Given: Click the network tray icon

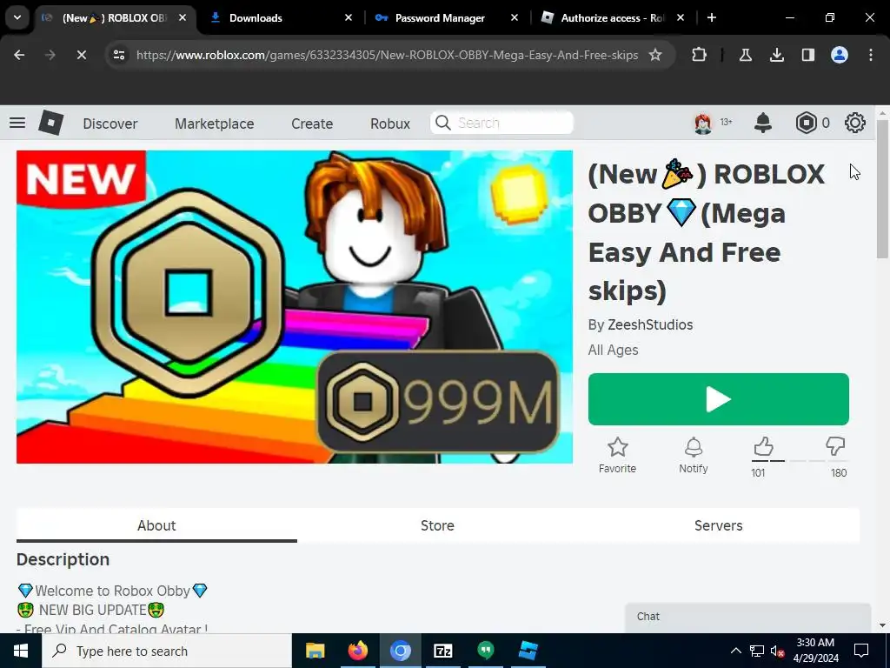Looking at the screenshot, I should tap(757, 651).
